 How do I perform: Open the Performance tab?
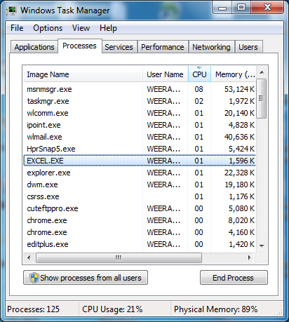163,47
